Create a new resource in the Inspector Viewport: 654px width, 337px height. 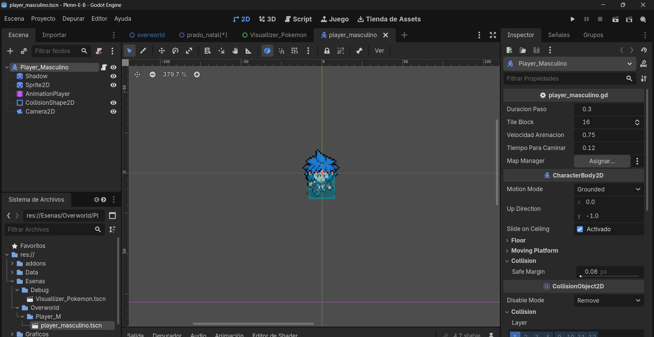(x=509, y=50)
